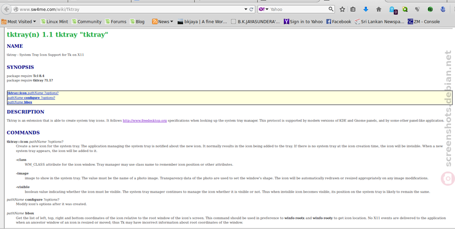Click the bold 'winfo rootx' text
Image resolution: width=455 pixels, height=229 pixels.
click(294, 218)
